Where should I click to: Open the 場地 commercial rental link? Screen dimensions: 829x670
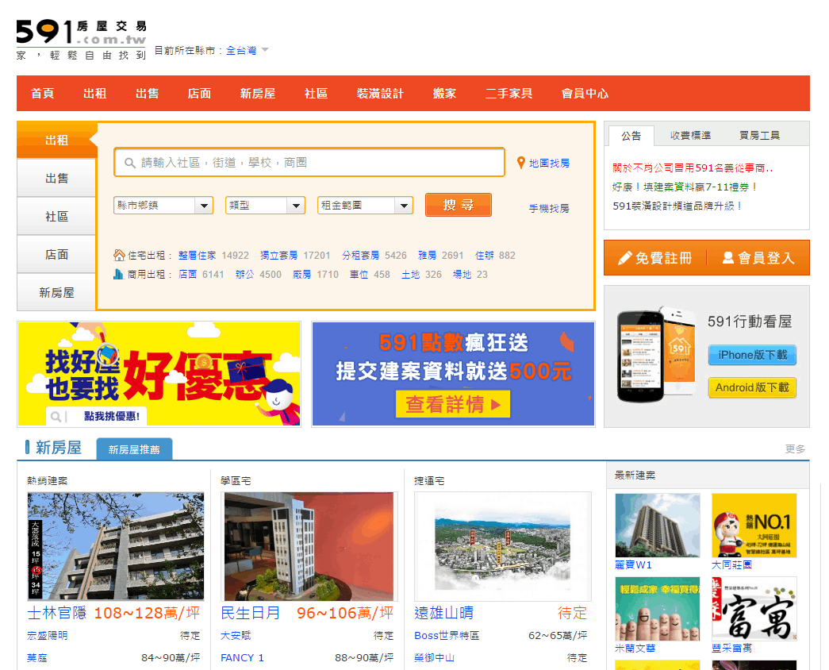[x=462, y=274]
